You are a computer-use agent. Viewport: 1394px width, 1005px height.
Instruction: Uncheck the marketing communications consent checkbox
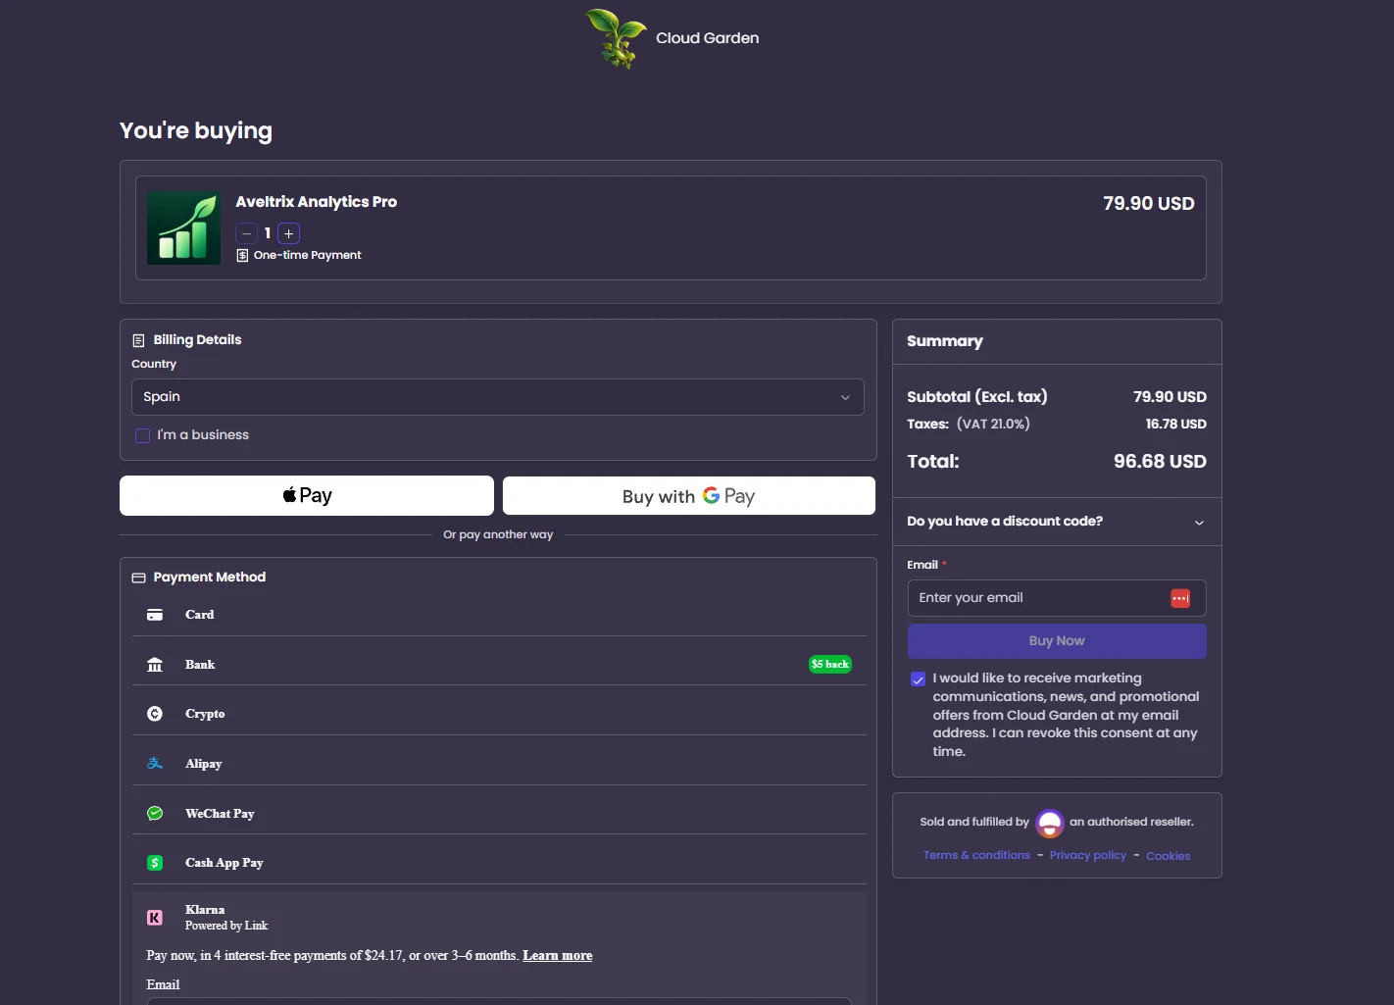[919, 679]
